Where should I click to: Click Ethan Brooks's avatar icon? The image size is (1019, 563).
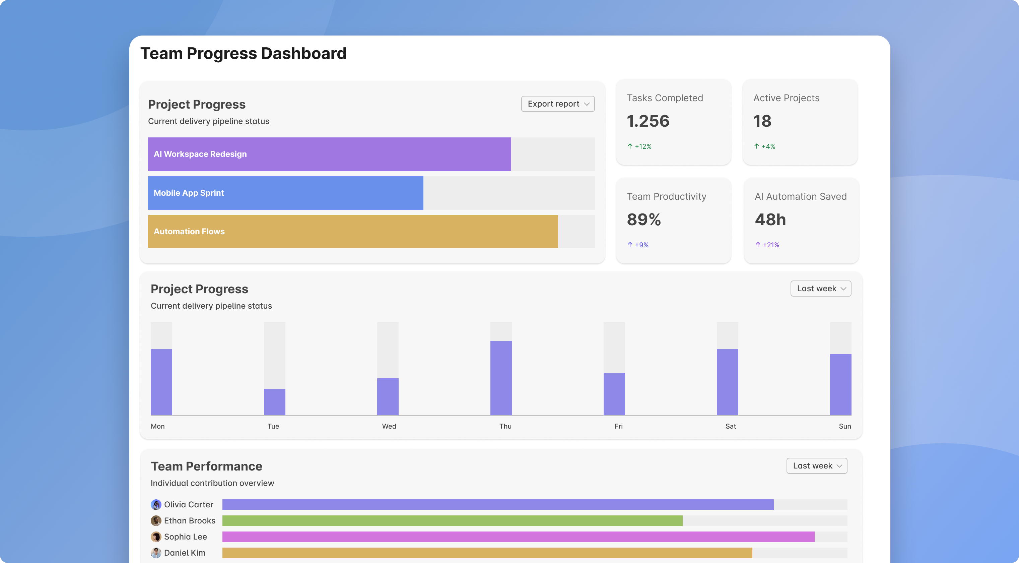pos(156,521)
